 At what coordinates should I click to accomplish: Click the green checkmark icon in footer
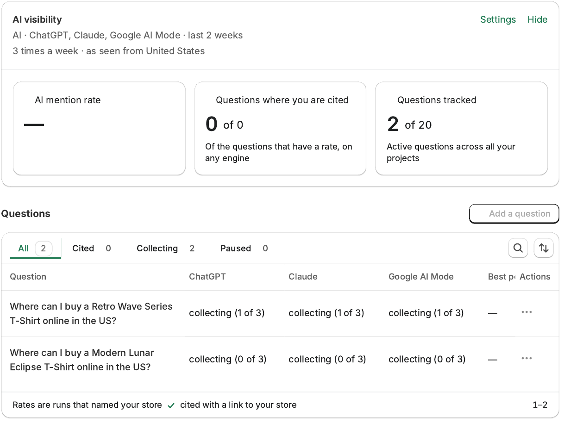(x=171, y=405)
